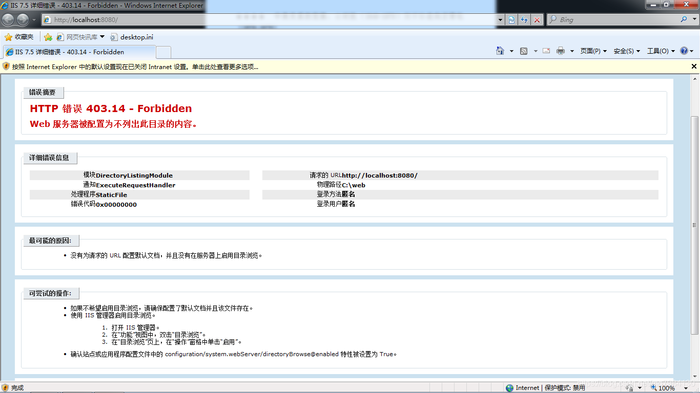Viewport: 700px width, 393px height.
Task: Go back with the Back arrow button
Action: [8, 20]
